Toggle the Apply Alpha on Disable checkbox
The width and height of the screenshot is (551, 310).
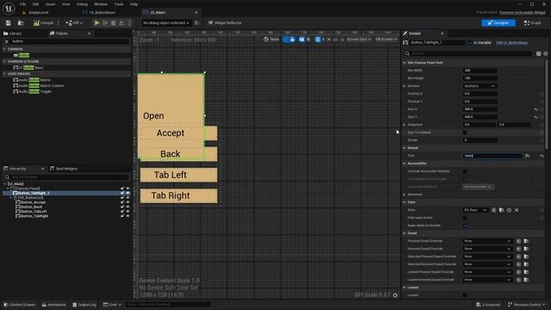point(465,226)
